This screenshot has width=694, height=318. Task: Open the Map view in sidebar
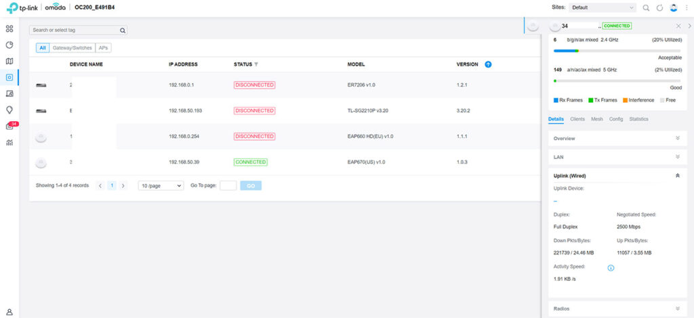9,61
